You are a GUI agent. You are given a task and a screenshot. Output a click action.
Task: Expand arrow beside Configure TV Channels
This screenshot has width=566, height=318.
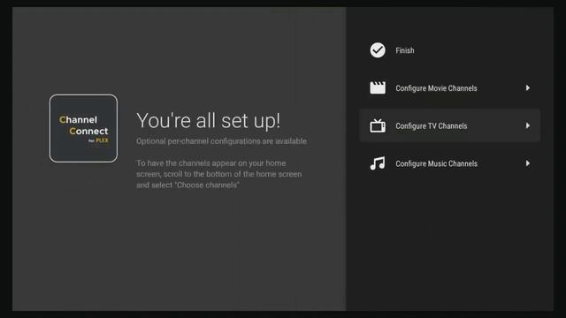[528, 125]
